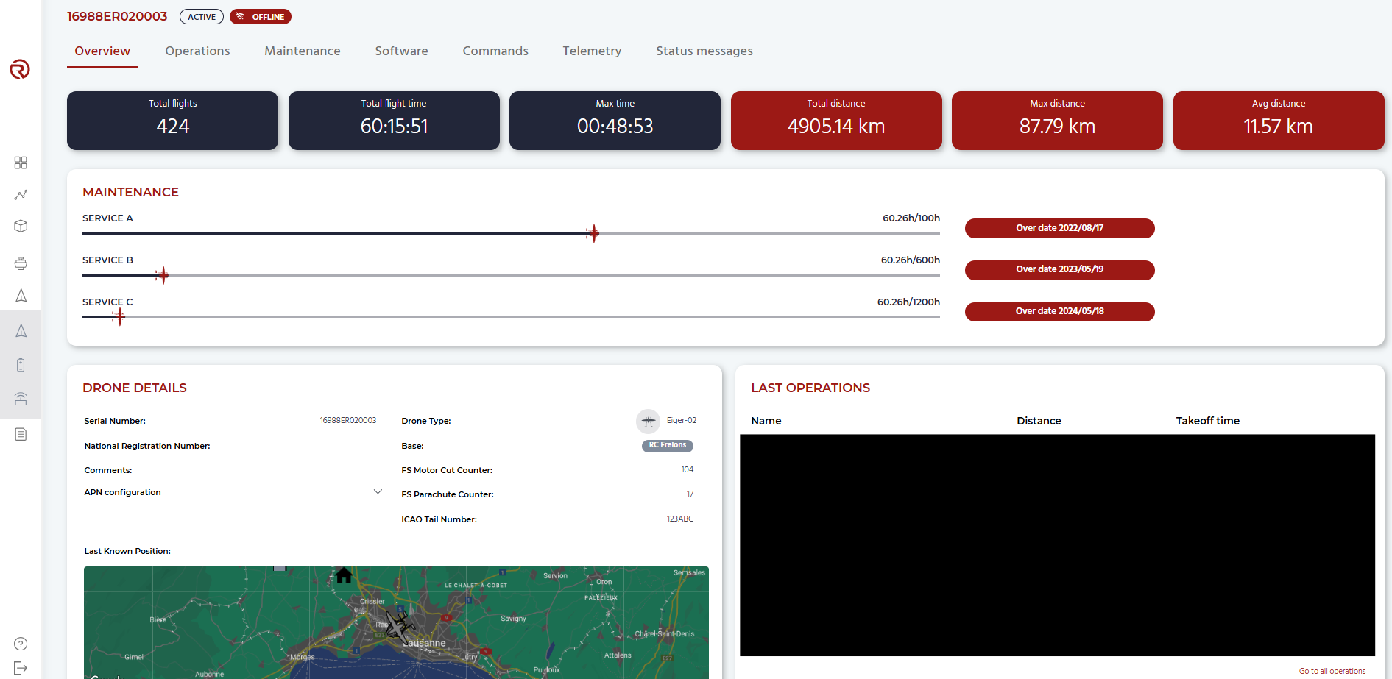This screenshot has height=679, width=1392.
Task: Click Over date 2023/05/19 button
Action: [x=1059, y=269]
